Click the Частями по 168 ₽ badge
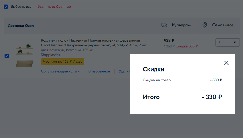The width and height of the screenshot is (243, 138). [x=62, y=62]
